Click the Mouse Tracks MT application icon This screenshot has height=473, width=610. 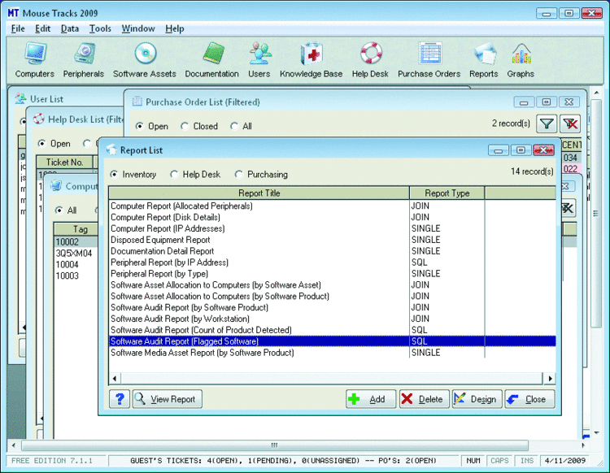(x=13, y=13)
